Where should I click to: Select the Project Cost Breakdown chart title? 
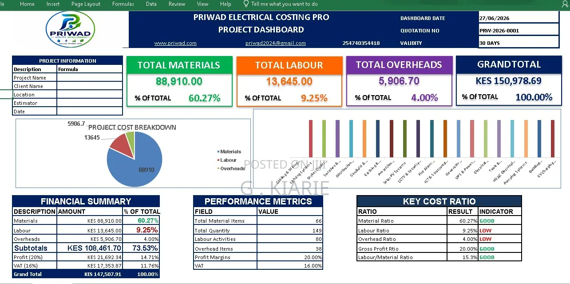[x=132, y=128]
